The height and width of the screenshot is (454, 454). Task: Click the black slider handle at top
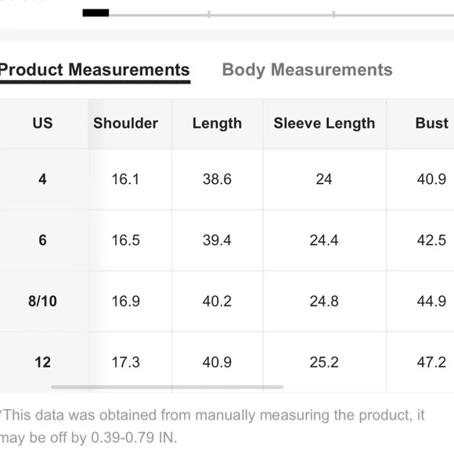(x=95, y=13)
